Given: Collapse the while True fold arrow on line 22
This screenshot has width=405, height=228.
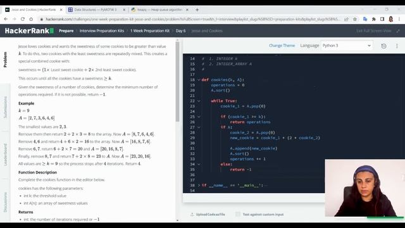Looking at the screenshot, I should pos(199,101).
